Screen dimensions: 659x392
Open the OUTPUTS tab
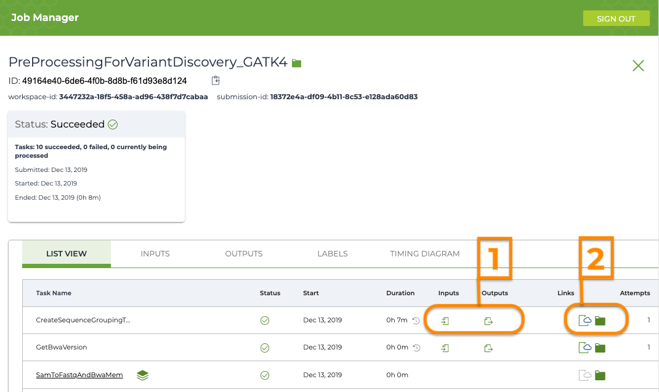point(244,253)
